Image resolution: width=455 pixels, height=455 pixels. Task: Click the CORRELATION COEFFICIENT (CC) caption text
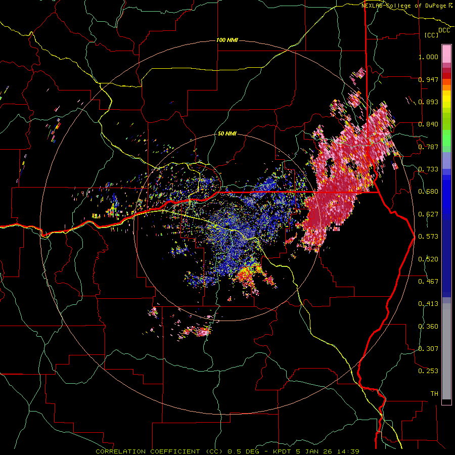(x=159, y=451)
